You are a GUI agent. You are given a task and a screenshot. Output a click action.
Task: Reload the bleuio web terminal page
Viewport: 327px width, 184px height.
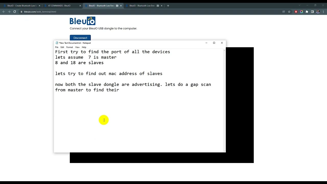point(15,11)
